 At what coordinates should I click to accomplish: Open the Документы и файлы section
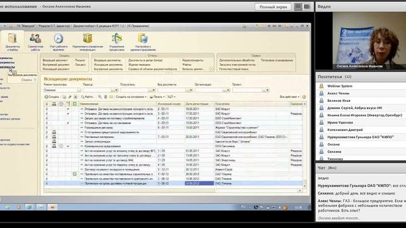point(13,41)
